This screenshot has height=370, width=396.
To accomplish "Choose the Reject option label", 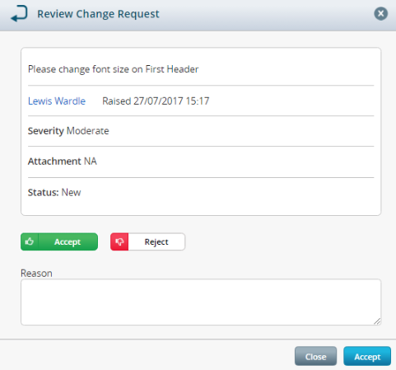I will click(x=156, y=241).
